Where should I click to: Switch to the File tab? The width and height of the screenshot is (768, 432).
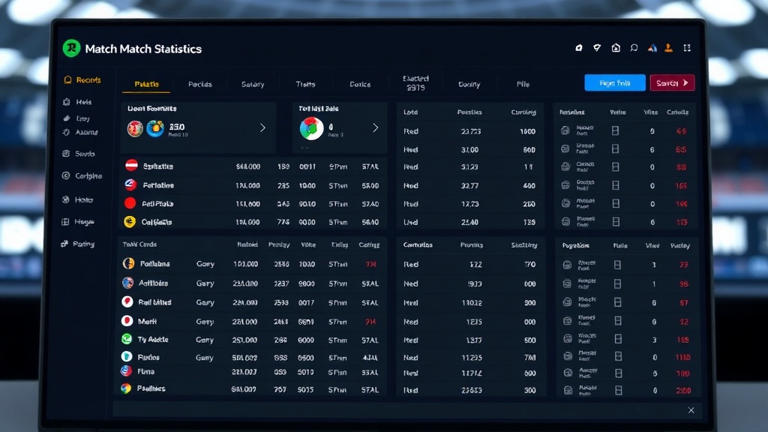(x=523, y=85)
